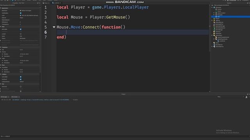Click the StarterPack icon in Explorer
Viewport: 250px width, 140px height.
tap(214, 33)
